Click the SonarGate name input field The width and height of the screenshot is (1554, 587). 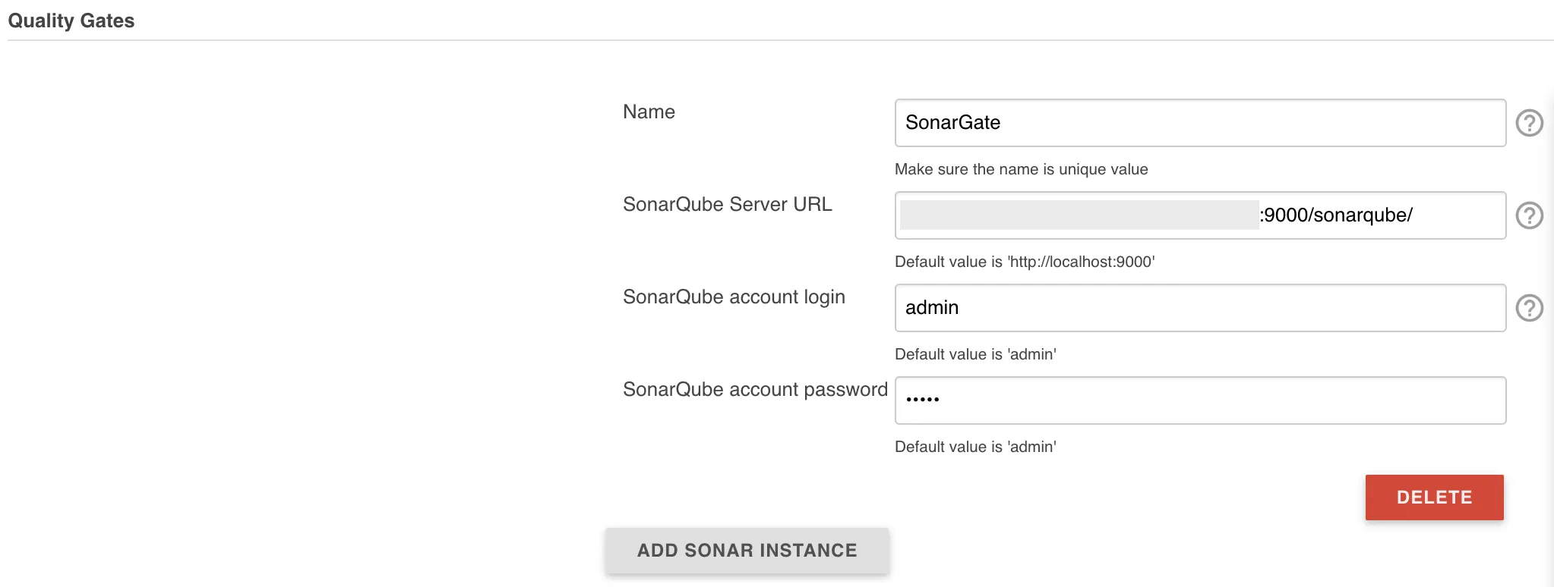(1200, 123)
